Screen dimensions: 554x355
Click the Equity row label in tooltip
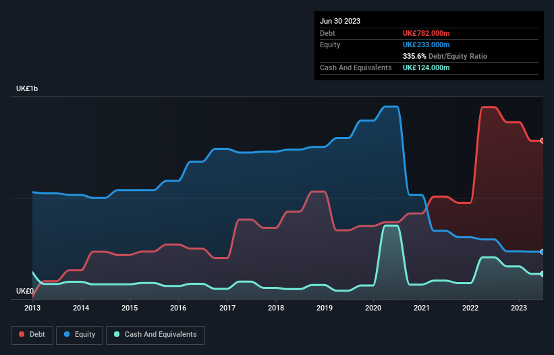(330, 45)
